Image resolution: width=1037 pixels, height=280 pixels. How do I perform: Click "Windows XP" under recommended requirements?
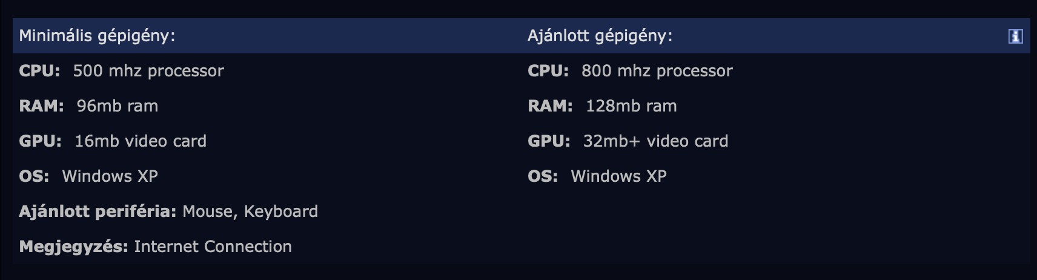(x=618, y=176)
